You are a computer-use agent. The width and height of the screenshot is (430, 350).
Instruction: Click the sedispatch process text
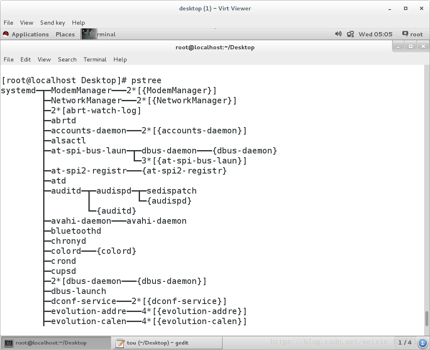(172, 191)
